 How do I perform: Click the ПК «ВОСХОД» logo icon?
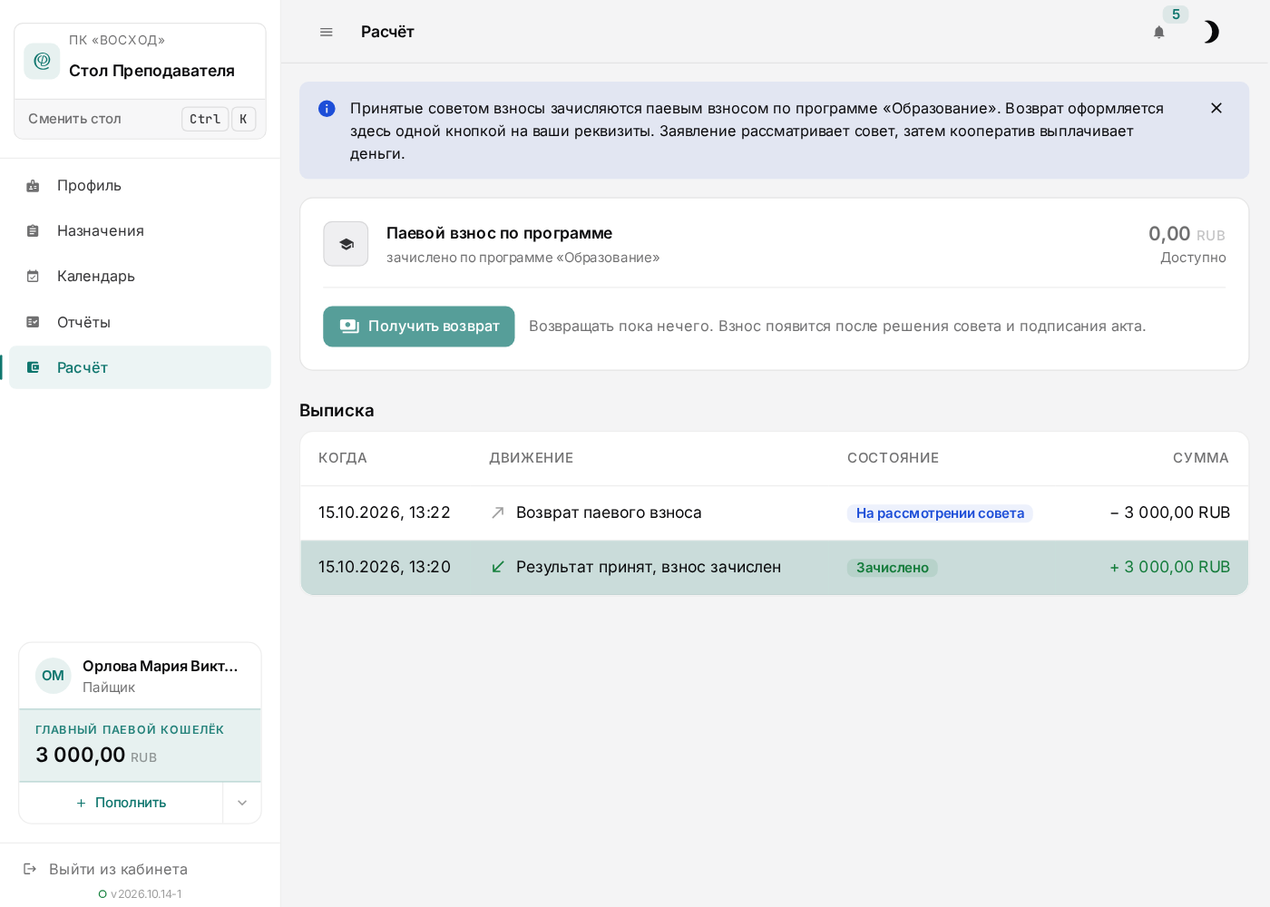[x=42, y=61]
